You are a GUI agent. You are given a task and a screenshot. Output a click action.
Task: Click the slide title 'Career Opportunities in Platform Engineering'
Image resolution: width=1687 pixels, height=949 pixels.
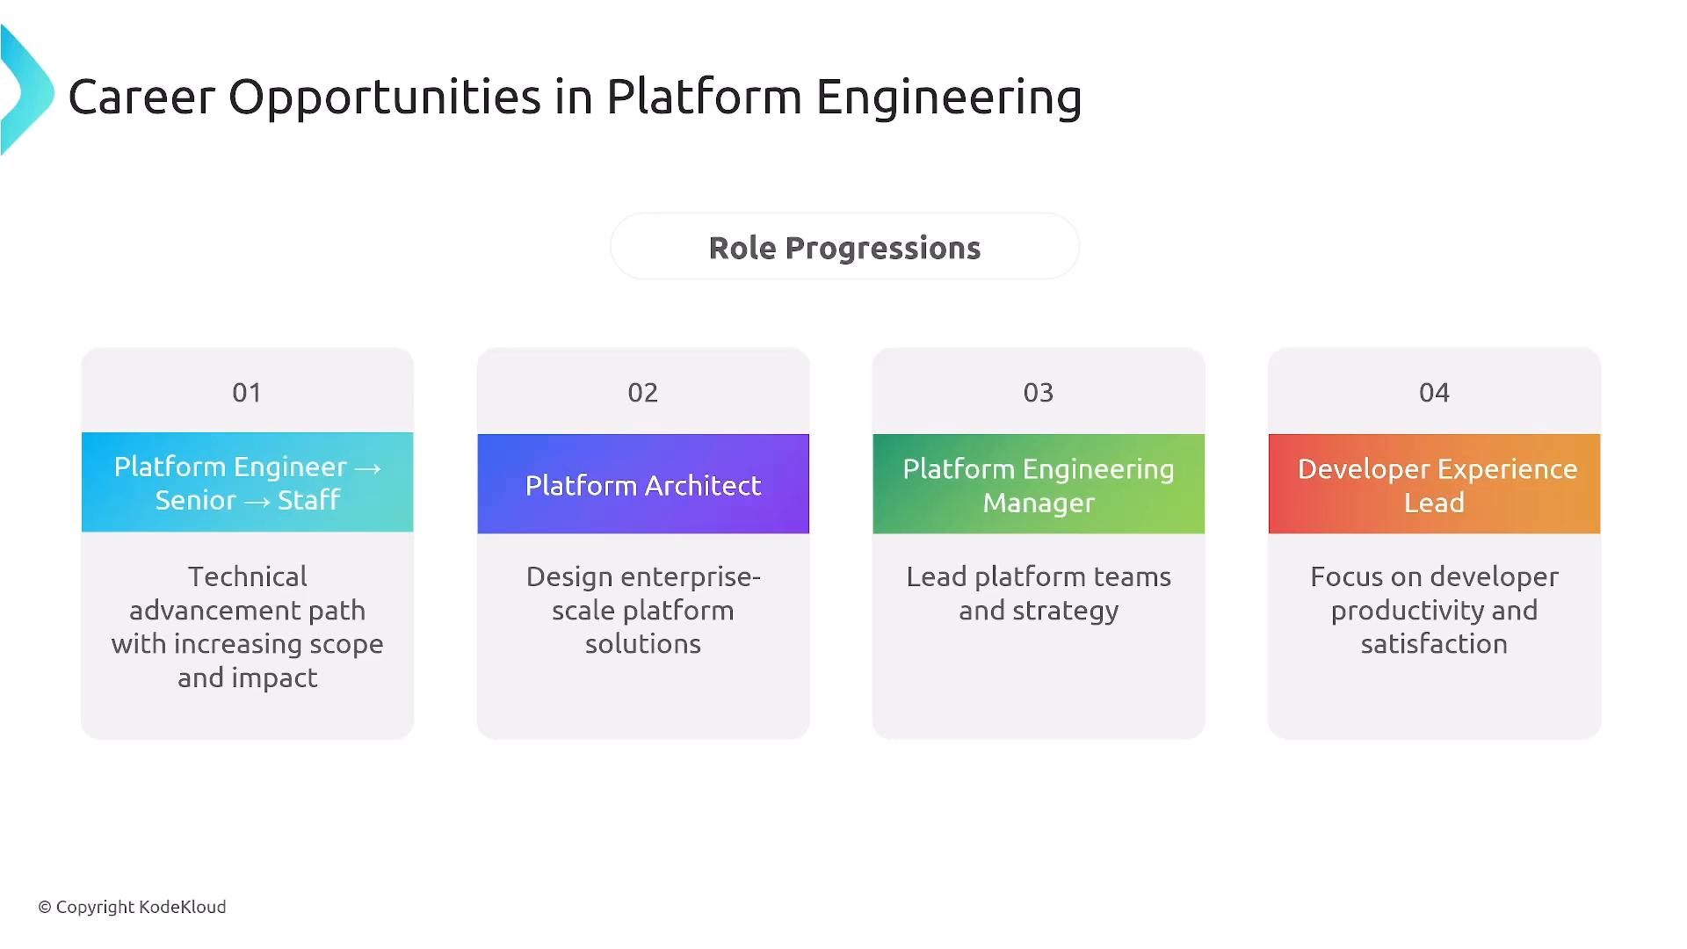tap(575, 97)
